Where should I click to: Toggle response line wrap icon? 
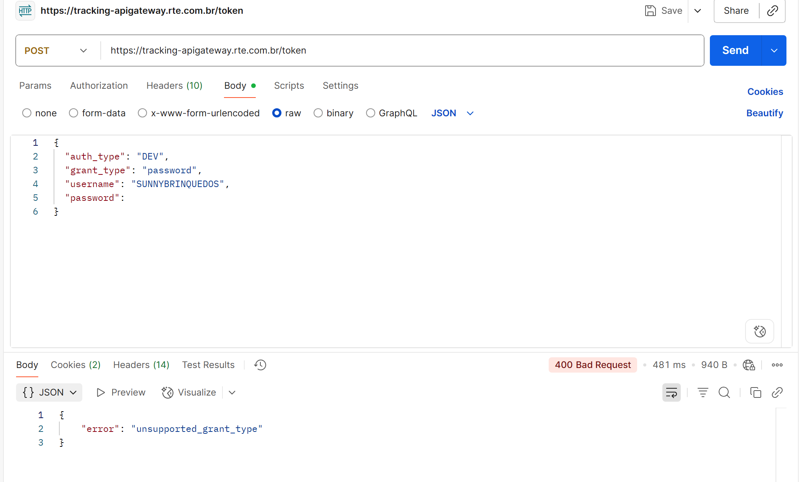672,392
